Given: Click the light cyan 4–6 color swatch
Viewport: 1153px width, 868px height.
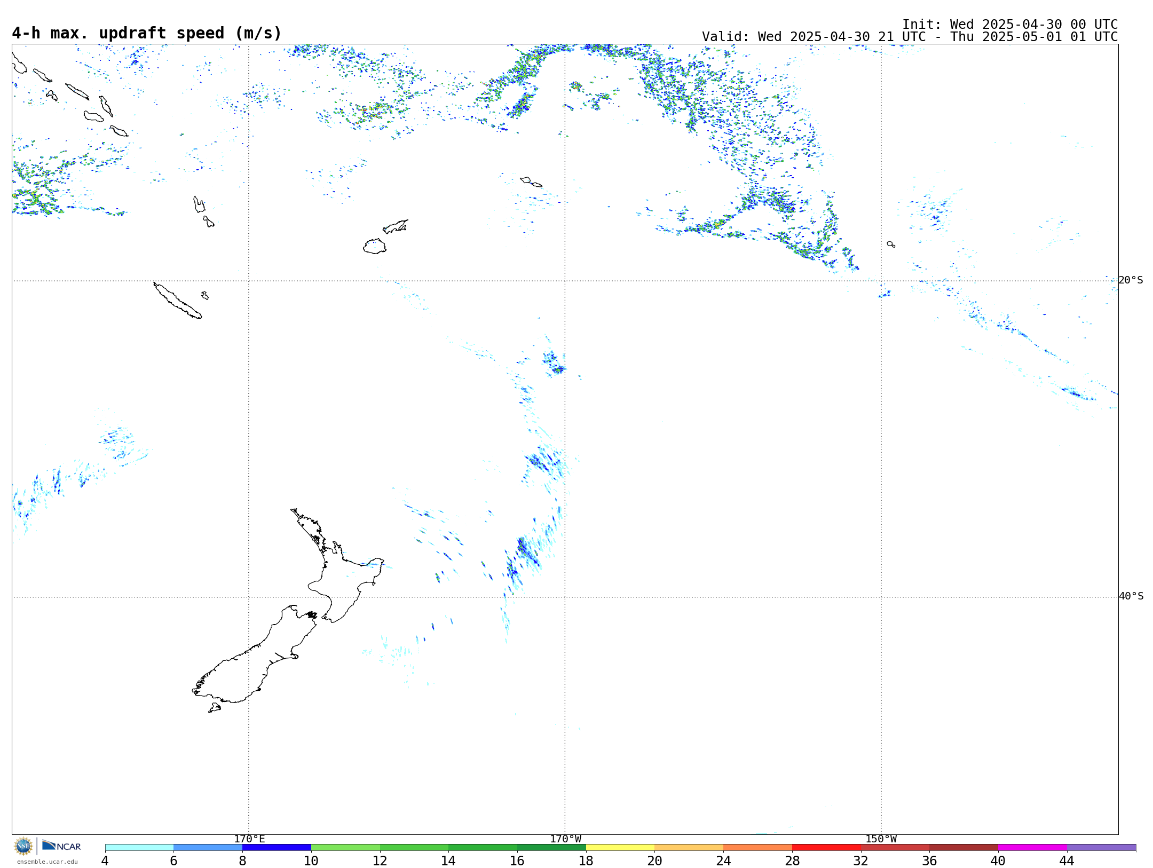Looking at the screenshot, I should tap(139, 848).
